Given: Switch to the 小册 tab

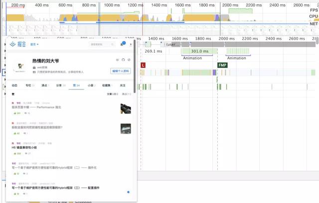Looking at the screenshot, I should pyautogui.click(x=92, y=85).
